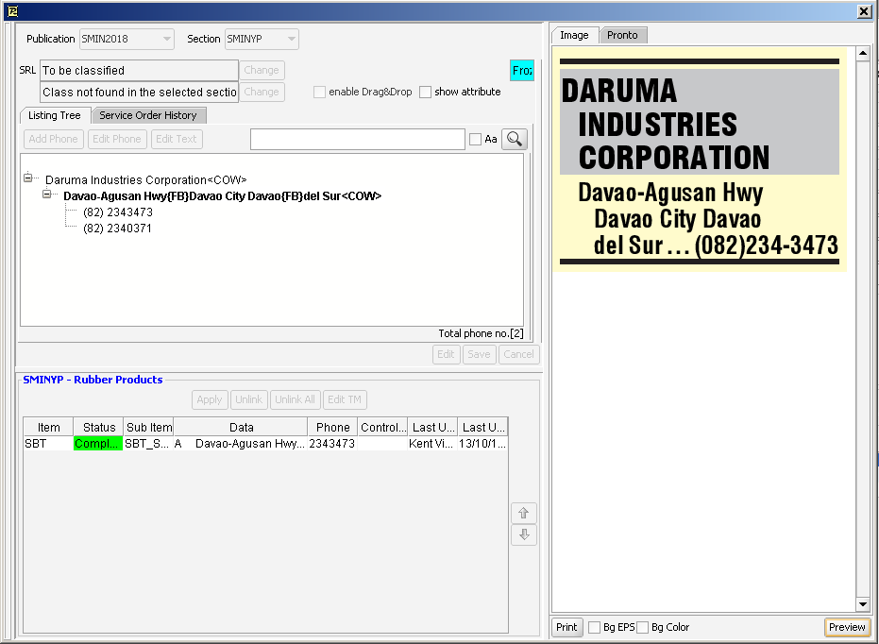This screenshot has height=644, width=879.
Task: Click the Phone column header
Action: (333, 428)
